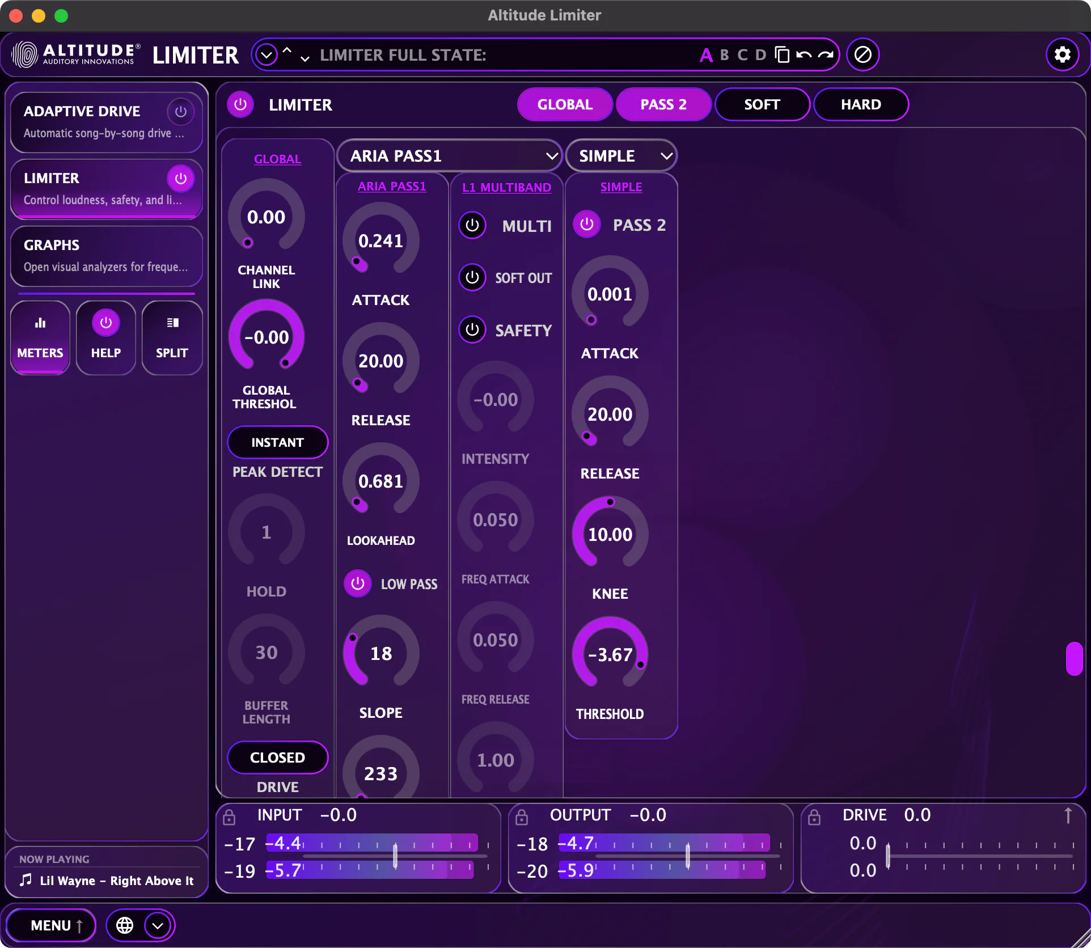1091x948 pixels.
Task: Click the Channel Link knob
Action: tap(266, 217)
